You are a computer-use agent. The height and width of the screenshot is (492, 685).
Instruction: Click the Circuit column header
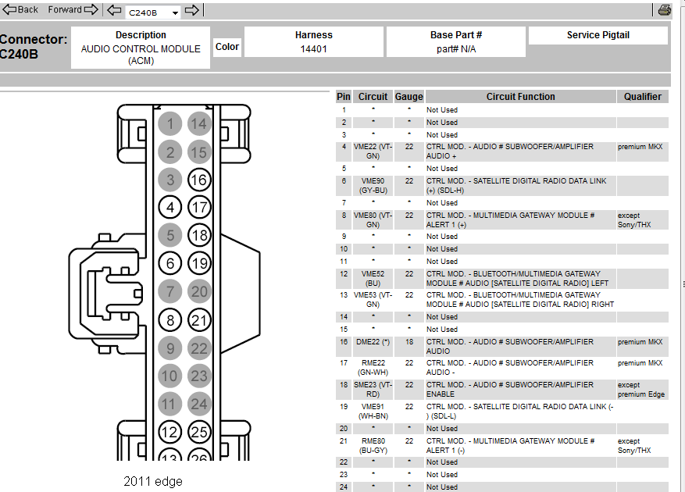(x=373, y=97)
